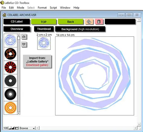Open the Edit menu

pos(11,8)
